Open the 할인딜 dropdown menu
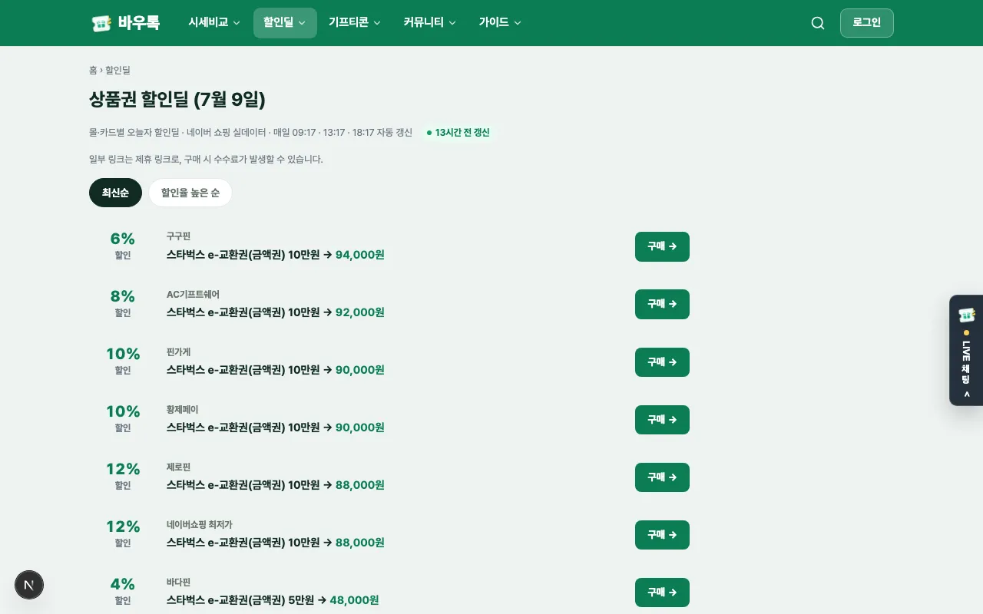983x614 pixels. 285,23
